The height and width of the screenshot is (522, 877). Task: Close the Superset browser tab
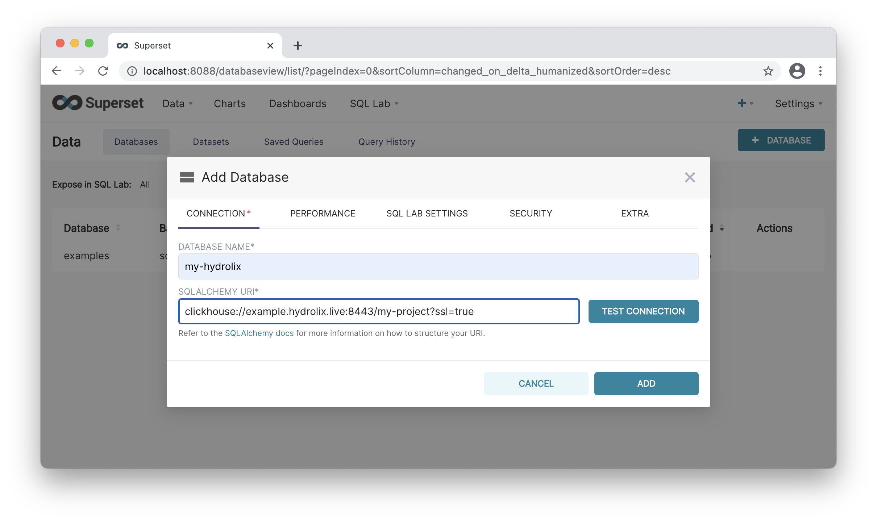tap(270, 46)
